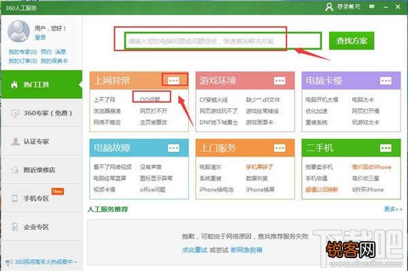
Task: Click the 登录 link under greeting
Action: click(40, 37)
